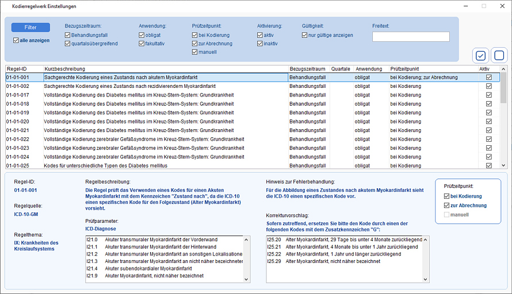
Task: Sort by the Regel-ID column header
Action: pos(25,69)
